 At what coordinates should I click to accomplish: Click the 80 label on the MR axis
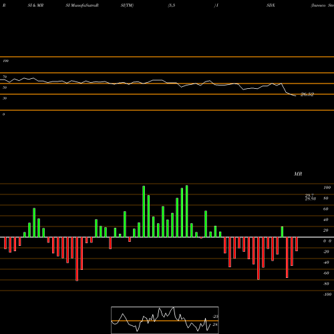coord(326,198)
